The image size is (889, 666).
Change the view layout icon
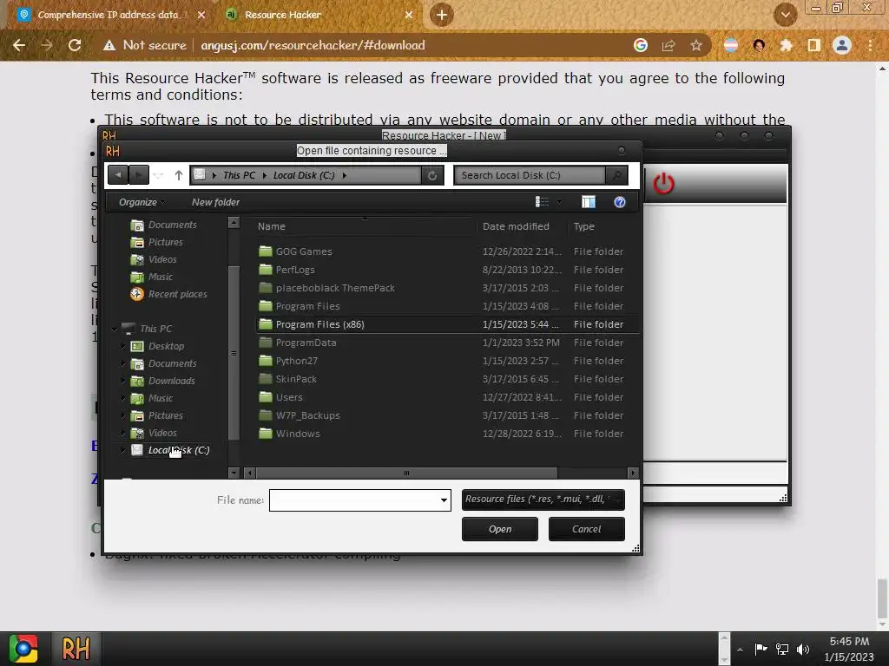(542, 202)
